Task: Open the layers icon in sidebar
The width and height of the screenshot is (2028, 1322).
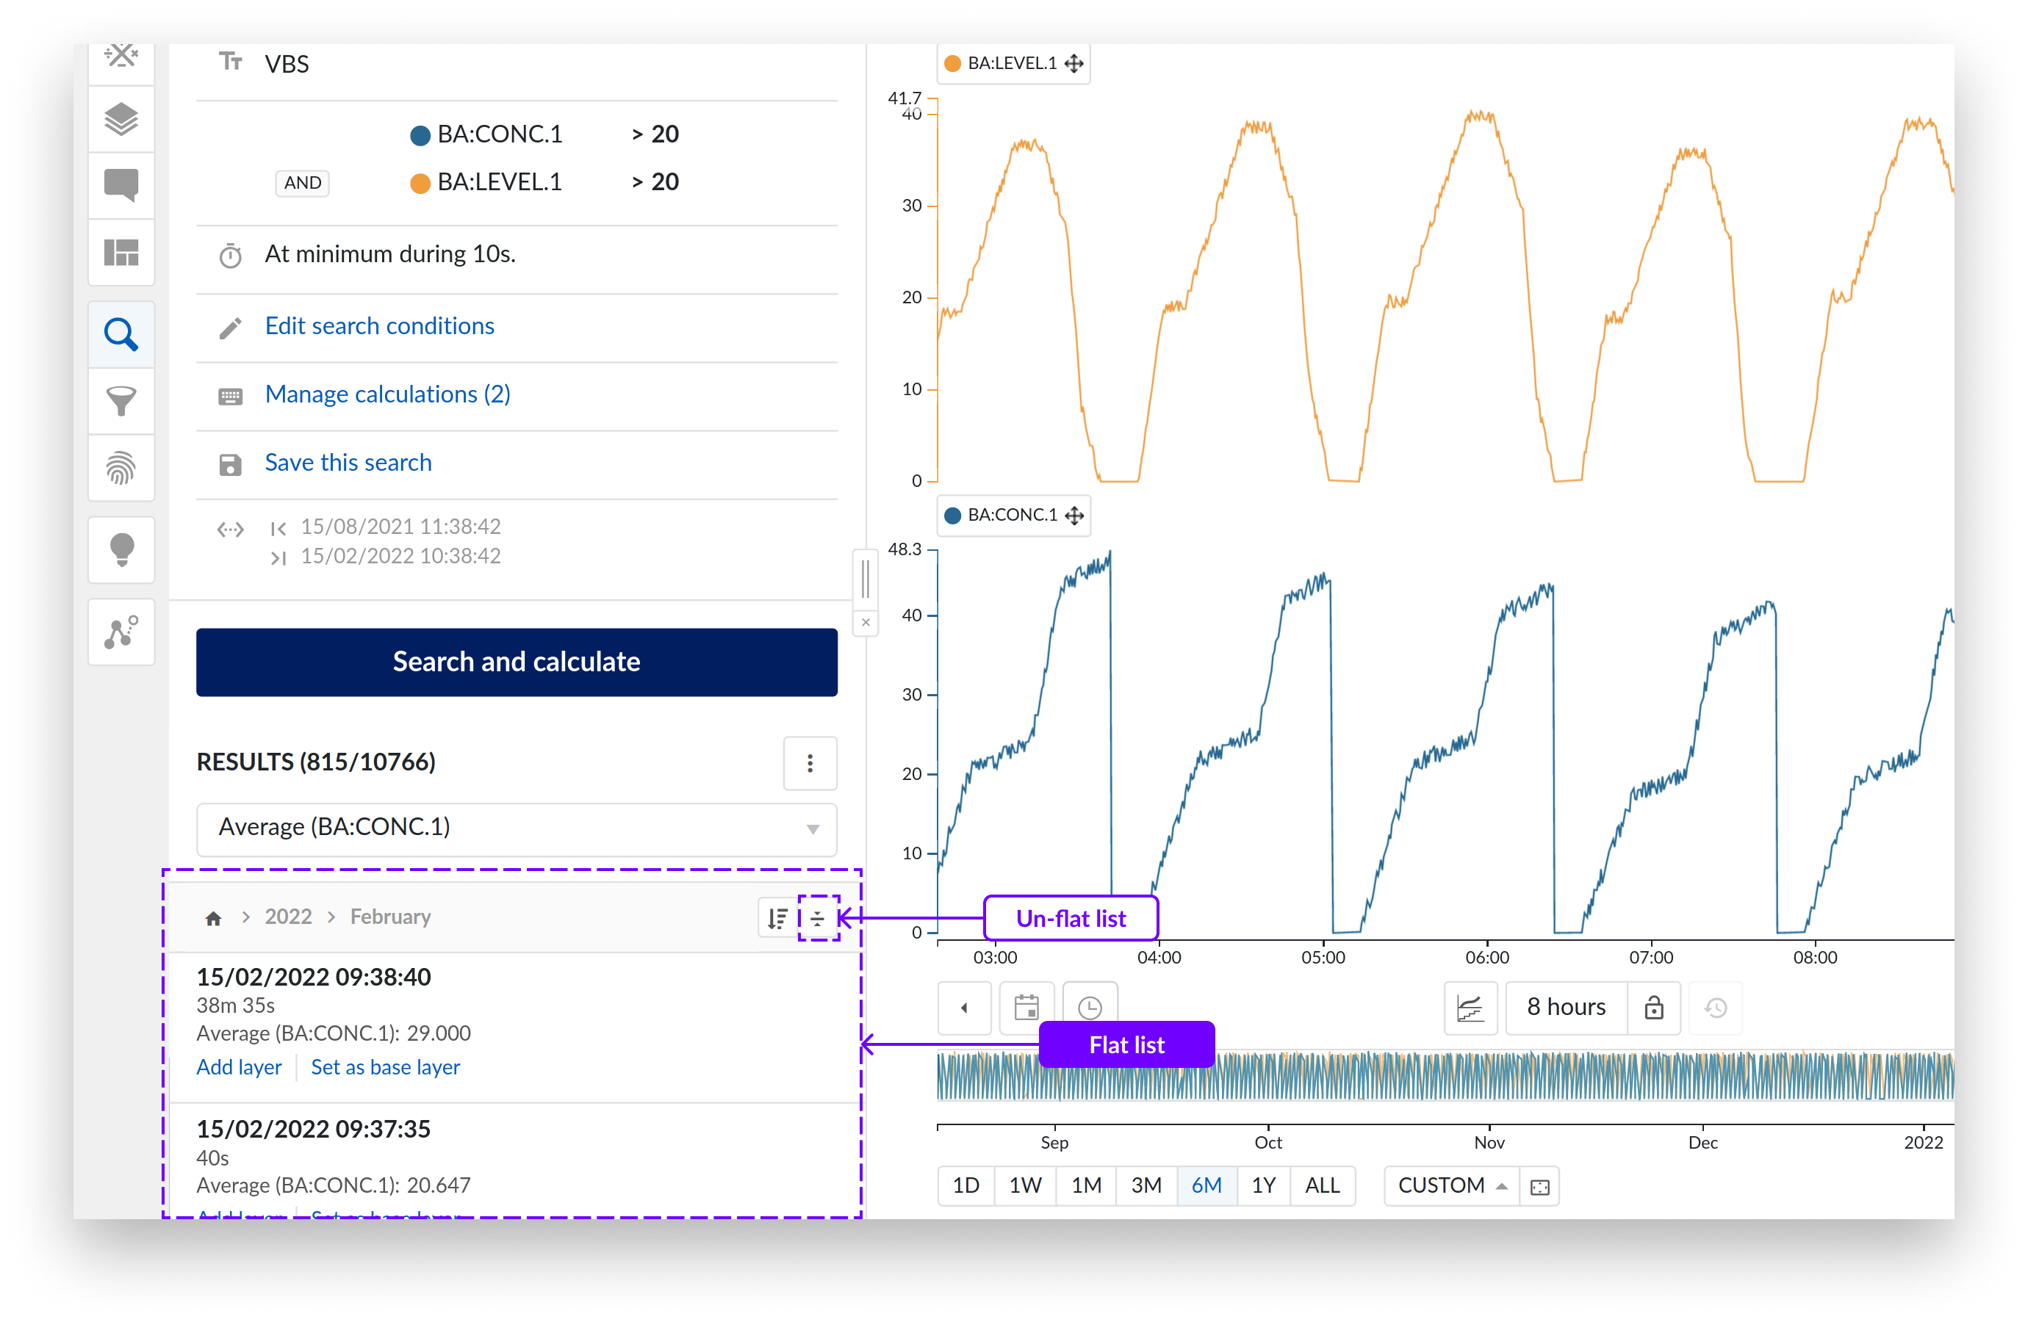Action: [x=121, y=119]
